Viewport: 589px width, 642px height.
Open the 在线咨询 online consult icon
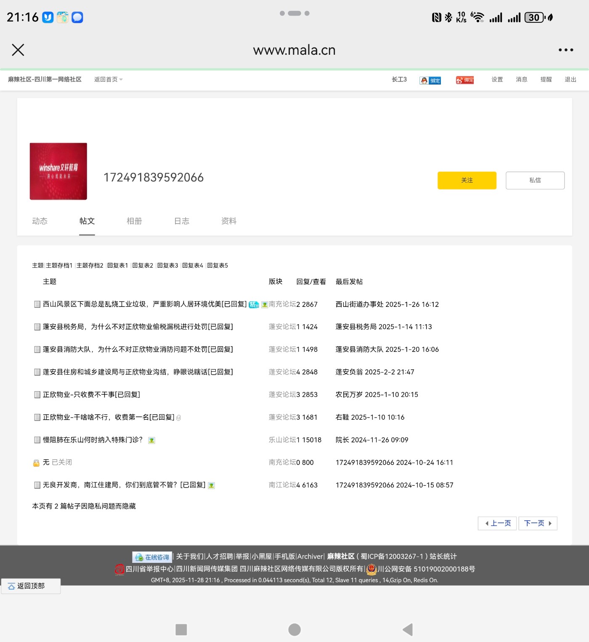151,556
